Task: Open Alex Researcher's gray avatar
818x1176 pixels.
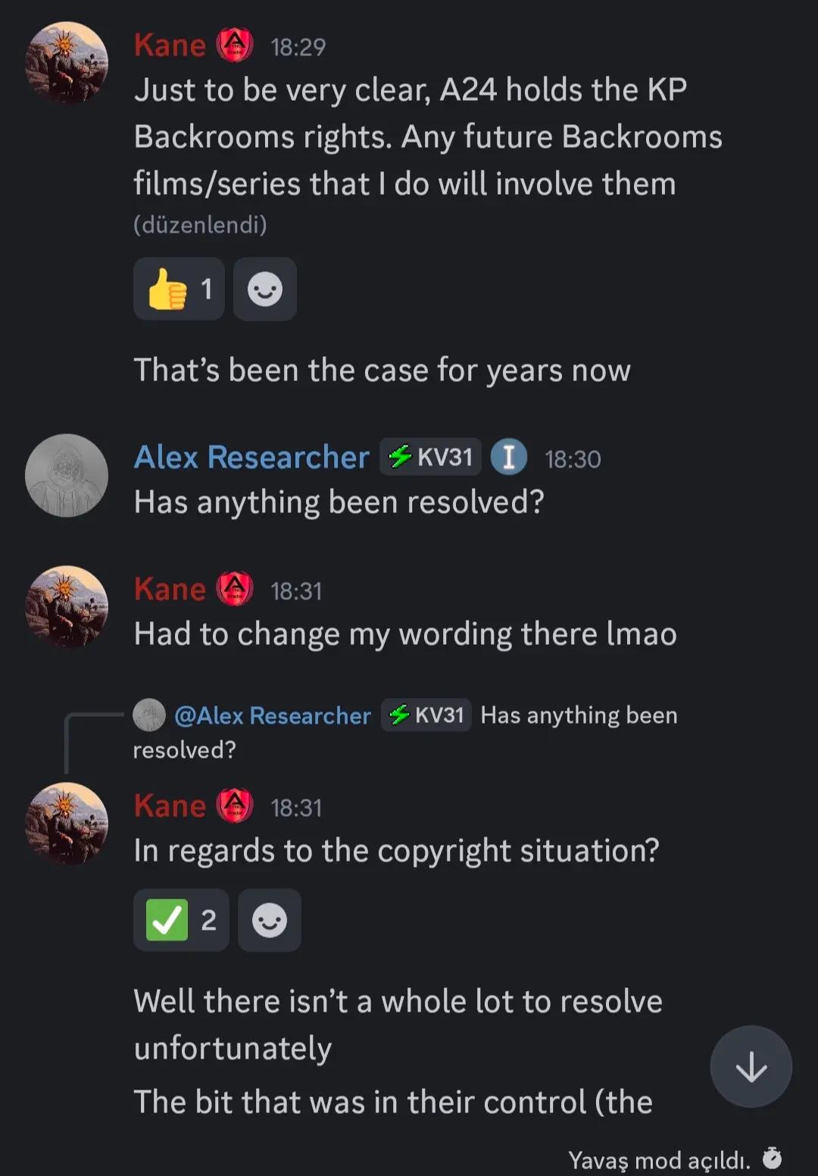Action: pos(67,475)
